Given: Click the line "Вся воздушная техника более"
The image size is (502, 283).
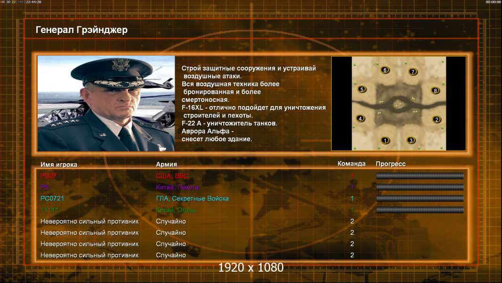Looking at the screenshot, I should coord(230,84).
